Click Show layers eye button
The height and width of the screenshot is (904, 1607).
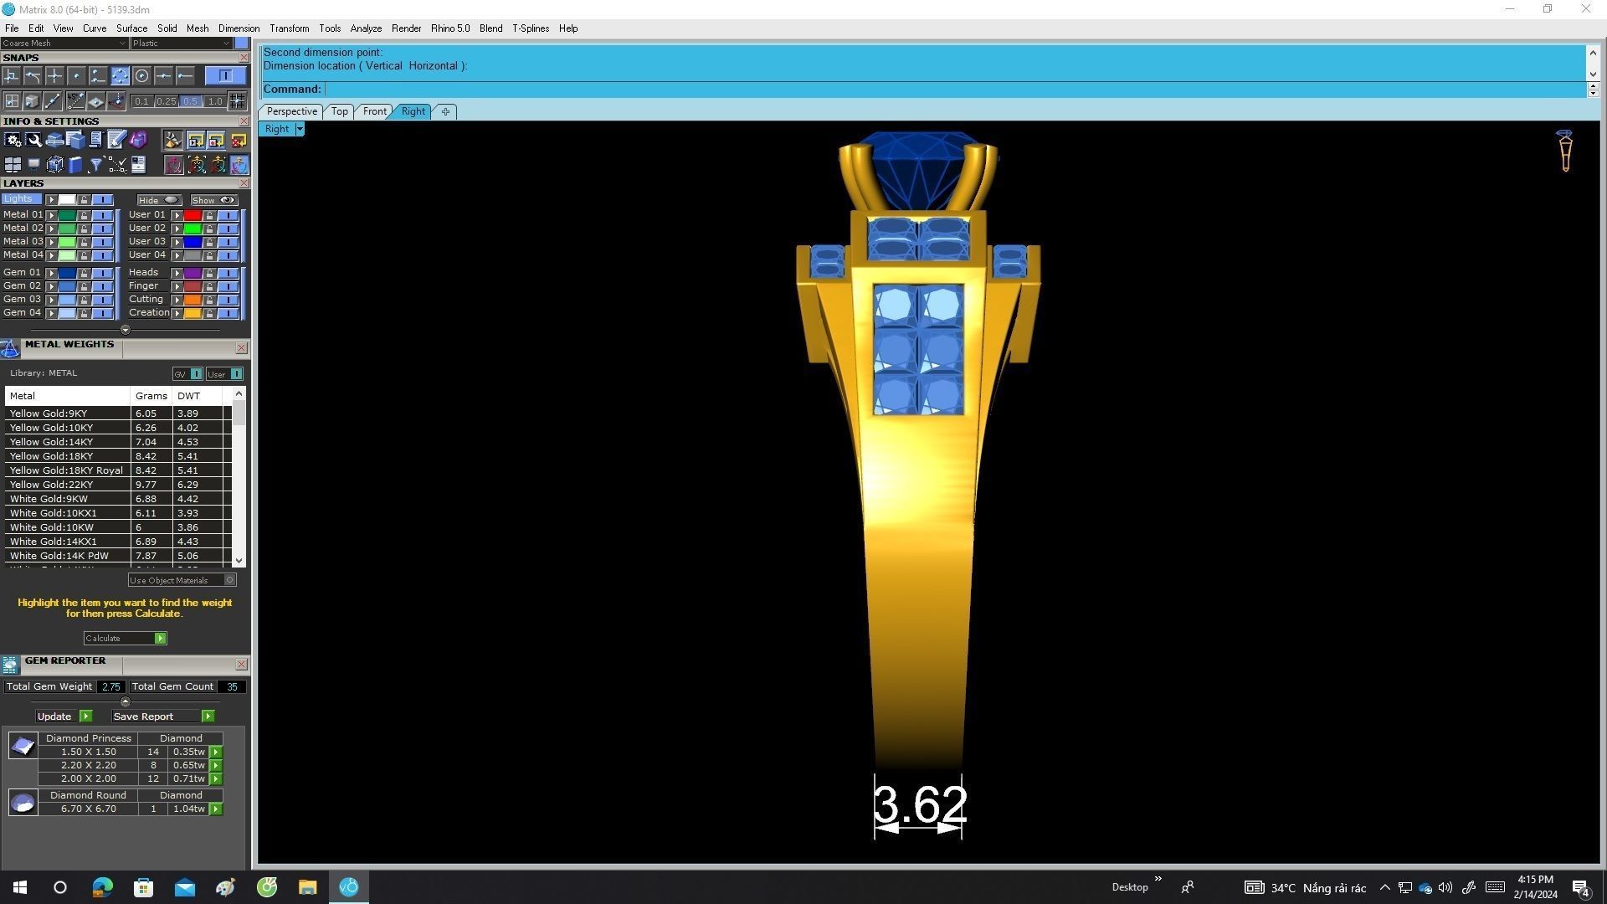click(x=214, y=200)
